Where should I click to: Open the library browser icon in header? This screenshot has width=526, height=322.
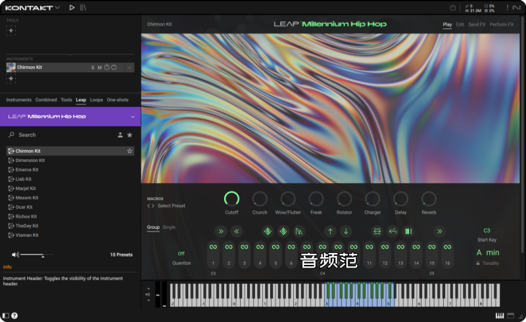(83, 8)
